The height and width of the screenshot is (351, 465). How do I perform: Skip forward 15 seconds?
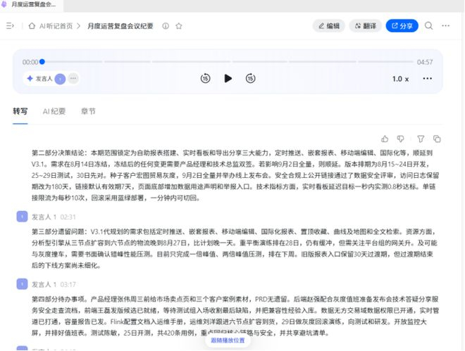(250, 78)
